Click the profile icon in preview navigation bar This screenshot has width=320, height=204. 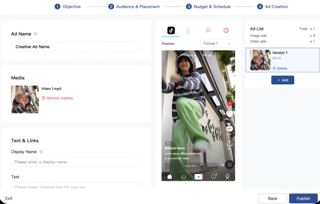coord(227,177)
